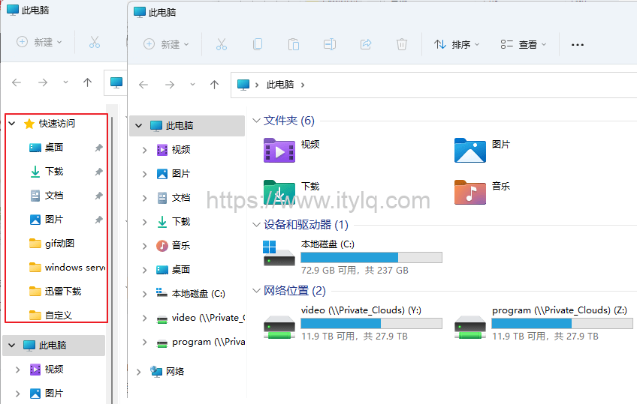The width and height of the screenshot is (637, 404).
Task: Open the 新建 dropdown in back window
Action: tap(39, 42)
